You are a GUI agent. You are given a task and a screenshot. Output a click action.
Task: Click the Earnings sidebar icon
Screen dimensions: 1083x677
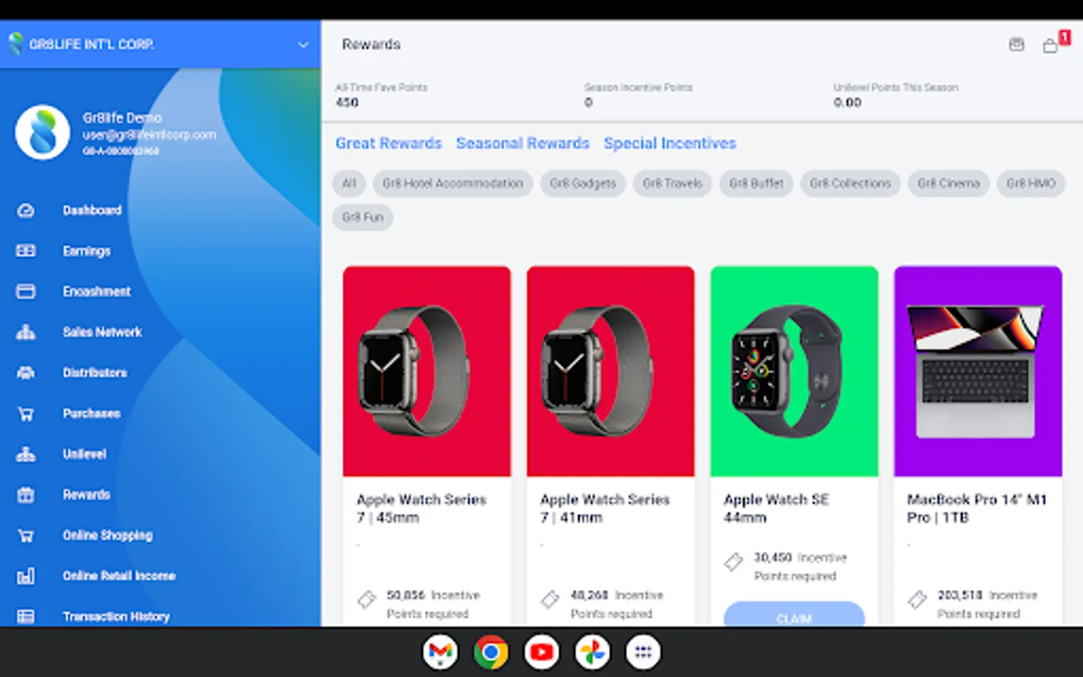pyautogui.click(x=26, y=251)
